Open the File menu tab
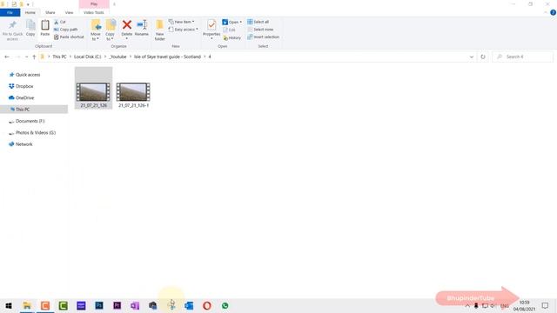This screenshot has height=313, width=557. [x=10, y=12]
